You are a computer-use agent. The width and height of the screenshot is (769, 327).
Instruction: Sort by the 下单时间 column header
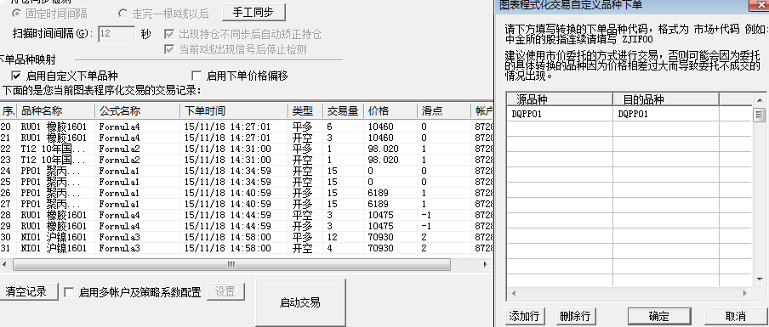234,111
